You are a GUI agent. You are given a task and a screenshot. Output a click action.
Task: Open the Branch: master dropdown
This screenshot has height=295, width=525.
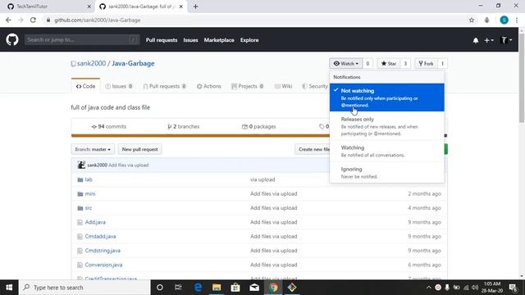point(93,149)
